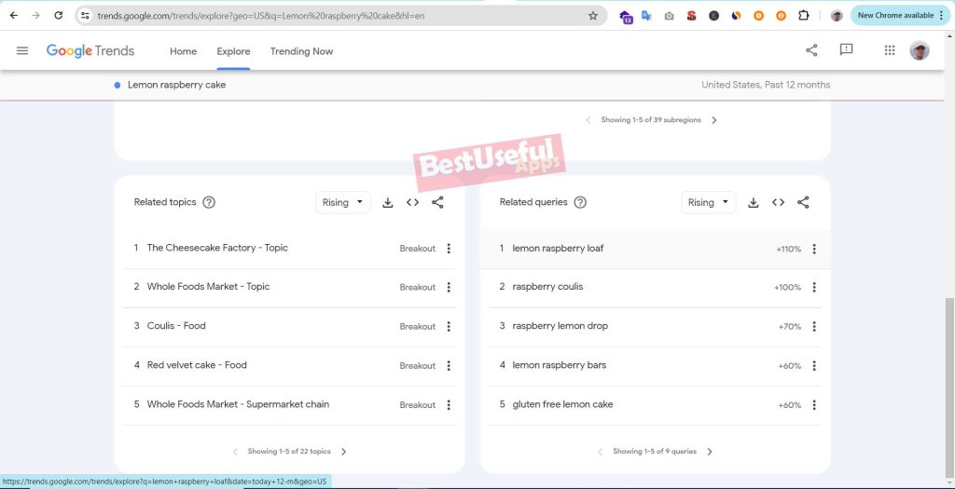This screenshot has height=489, width=955.
Task: Open the Rising dropdown in Related topics
Action: 343,202
